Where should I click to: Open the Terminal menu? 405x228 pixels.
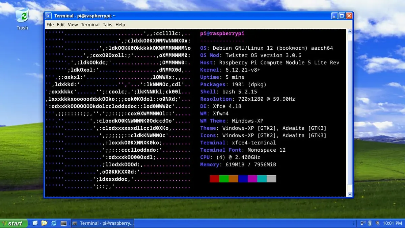pyautogui.click(x=90, y=25)
